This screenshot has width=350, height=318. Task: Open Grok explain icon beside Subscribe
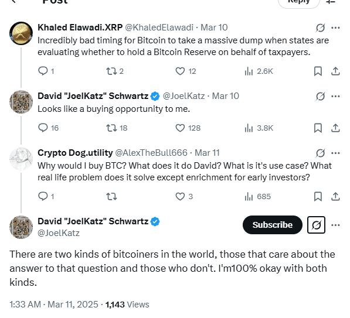[x=316, y=225]
